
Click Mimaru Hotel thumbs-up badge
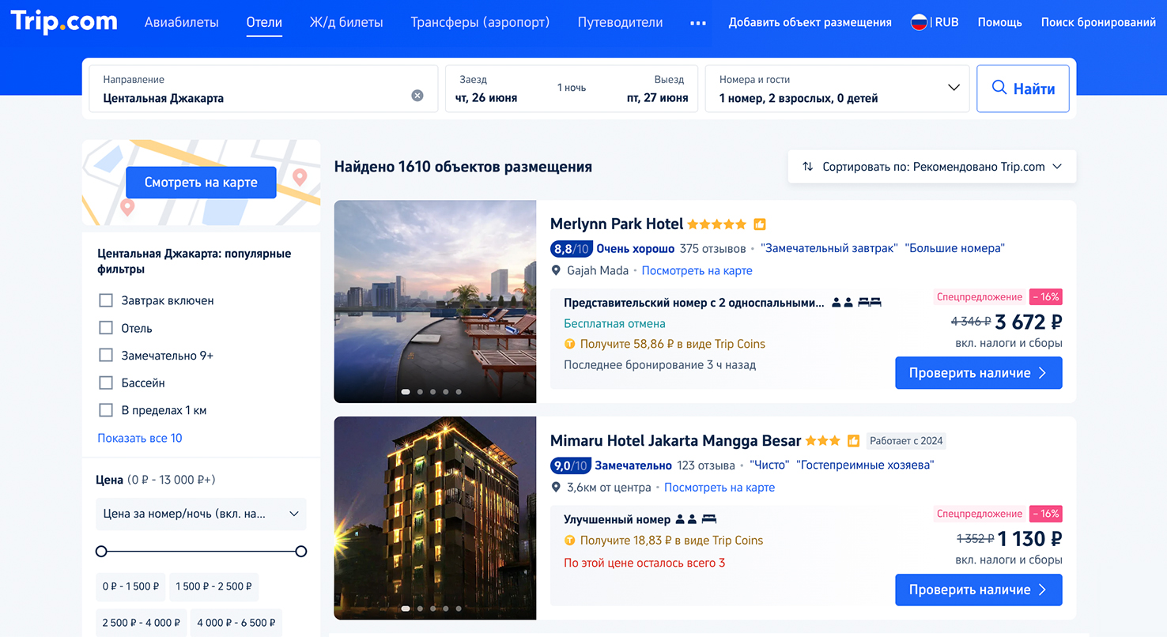click(x=854, y=441)
